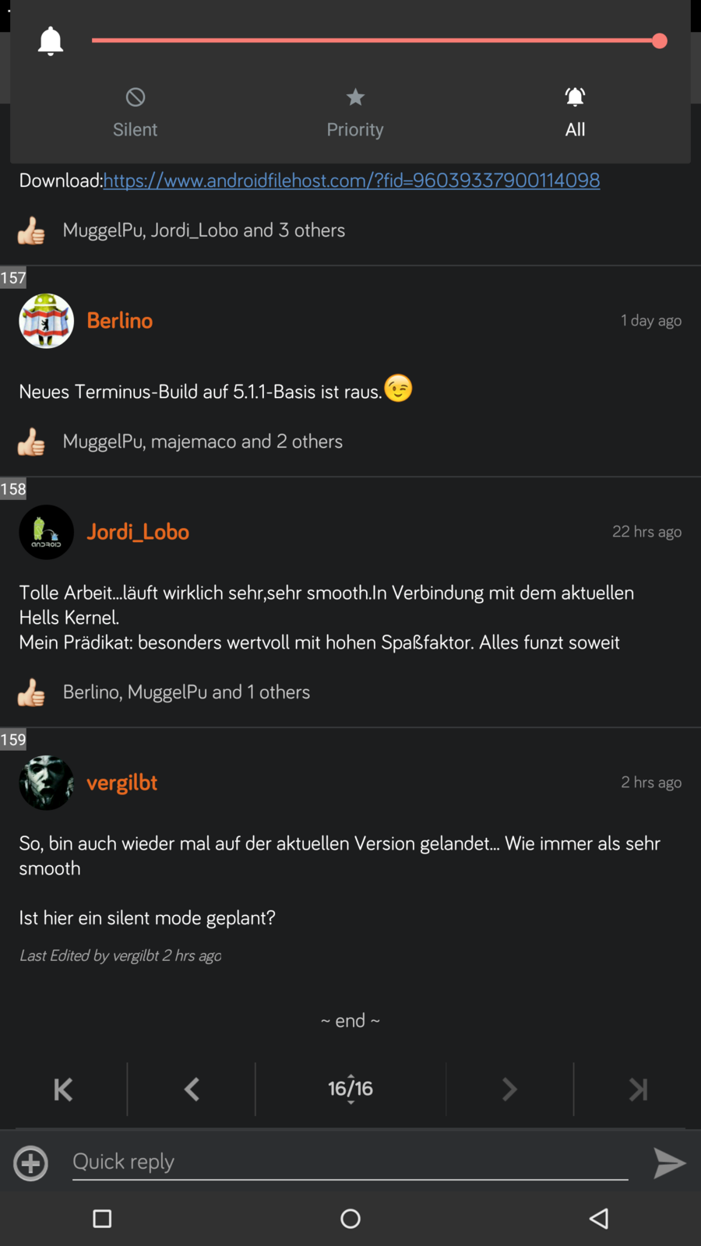Tap the Android home navigation button

tap(350, 1219)
